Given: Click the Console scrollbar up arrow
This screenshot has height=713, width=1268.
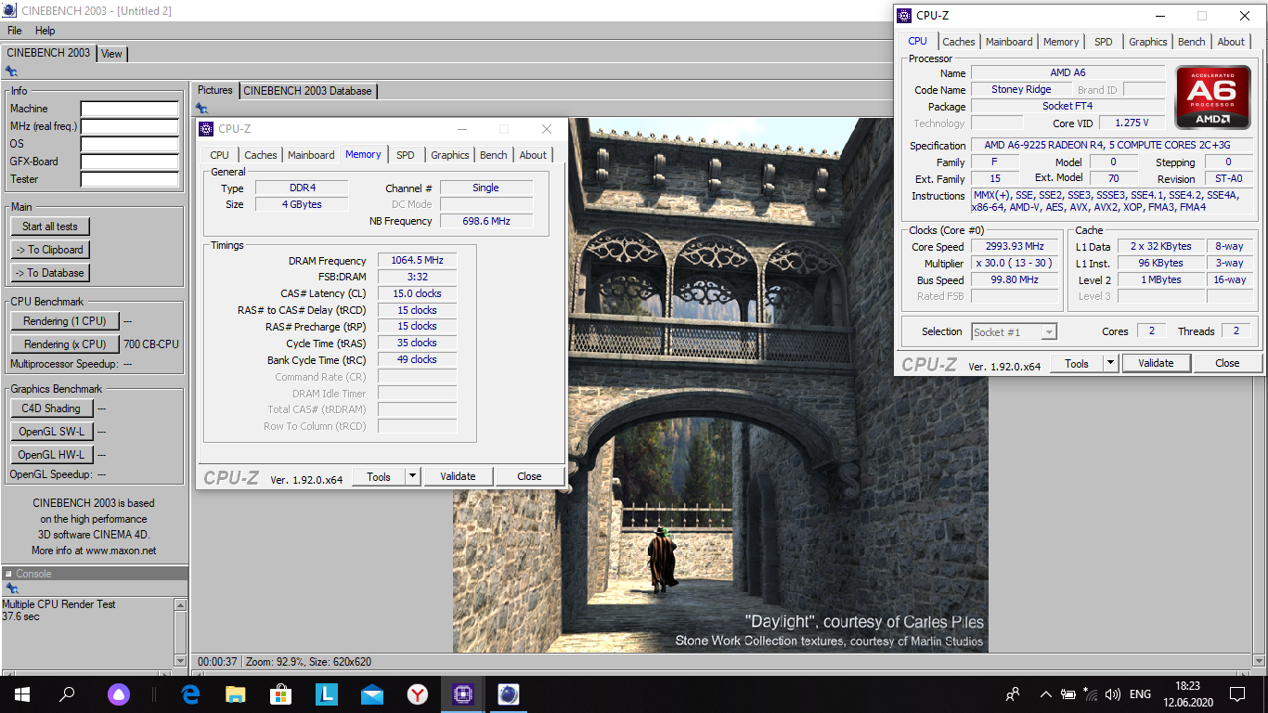Looking at the screenshot, I should pos(180,603).
